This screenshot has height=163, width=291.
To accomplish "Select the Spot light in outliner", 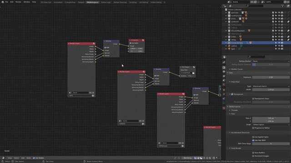I will click(233, 49).
